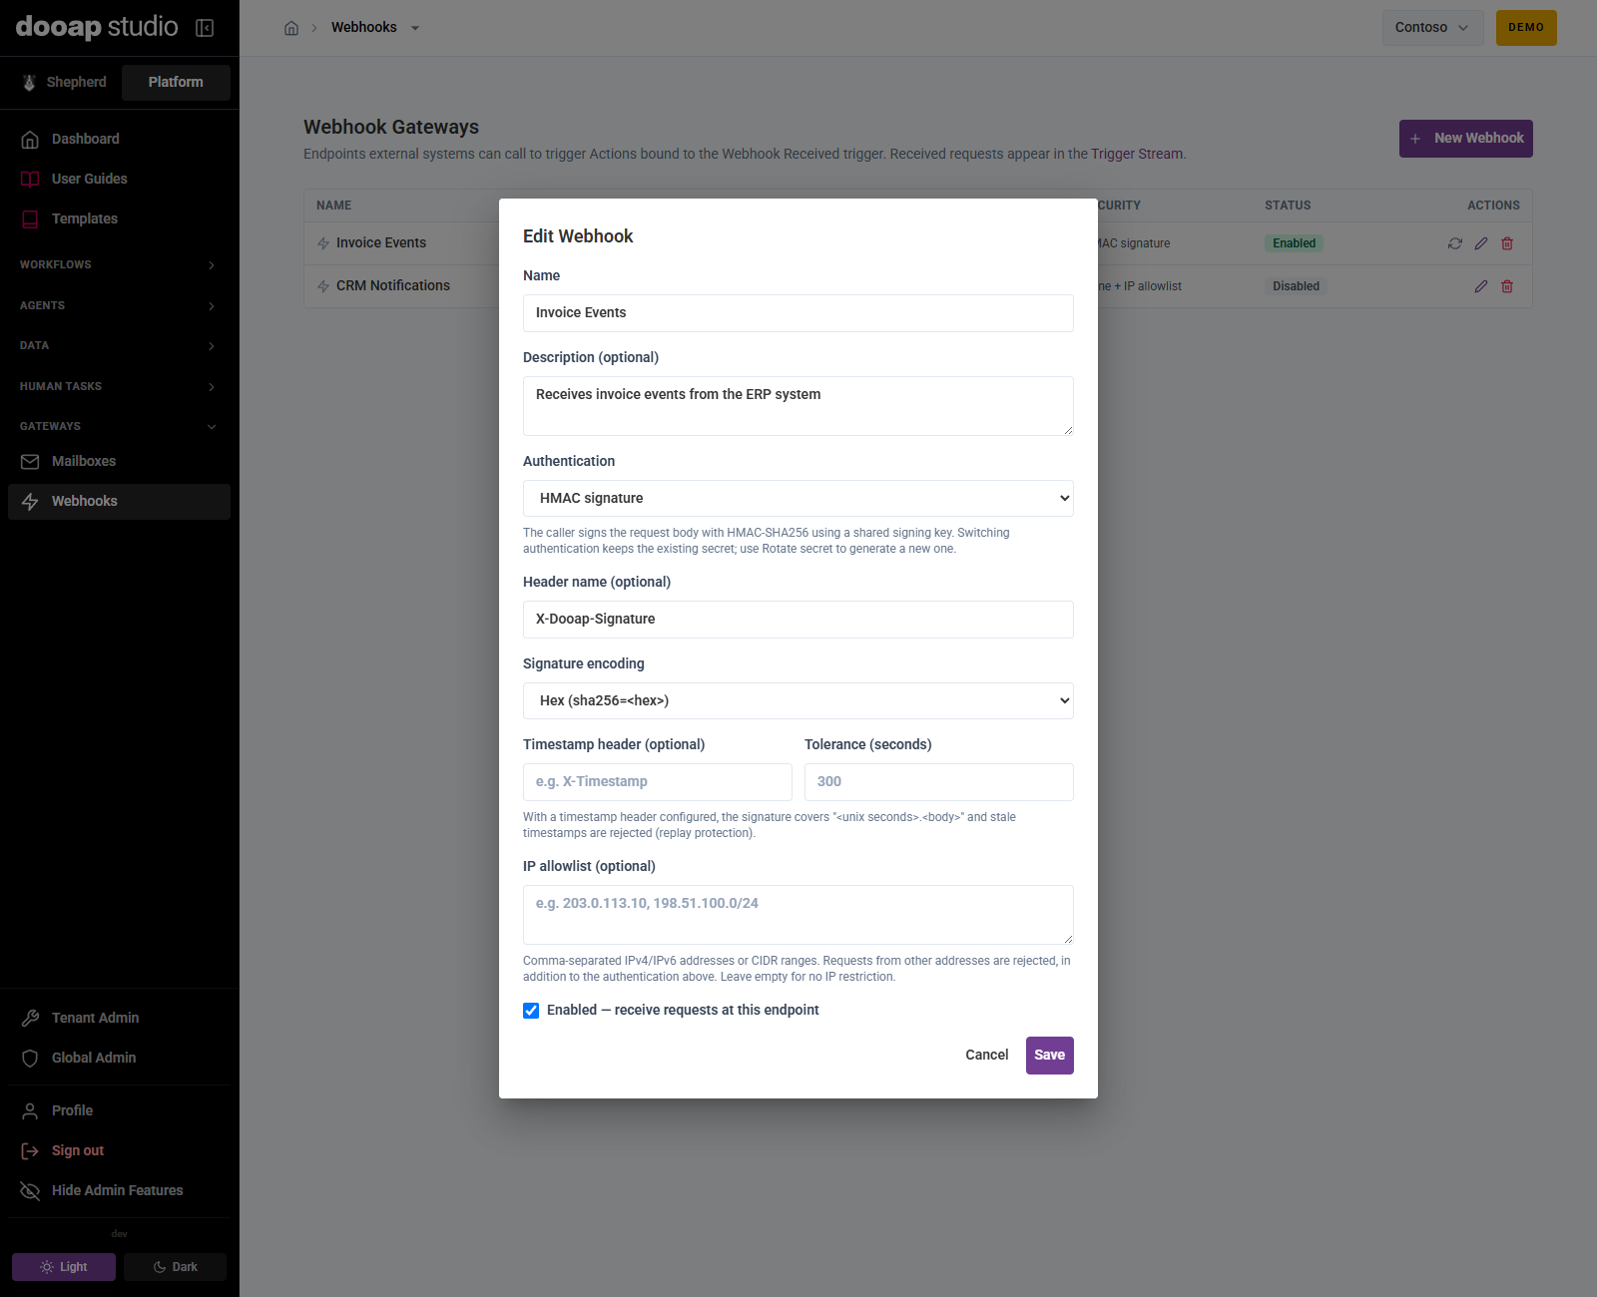Click the Disabled status badge
This screenshot has height=1297, width=1597.
coord(1297,286)
